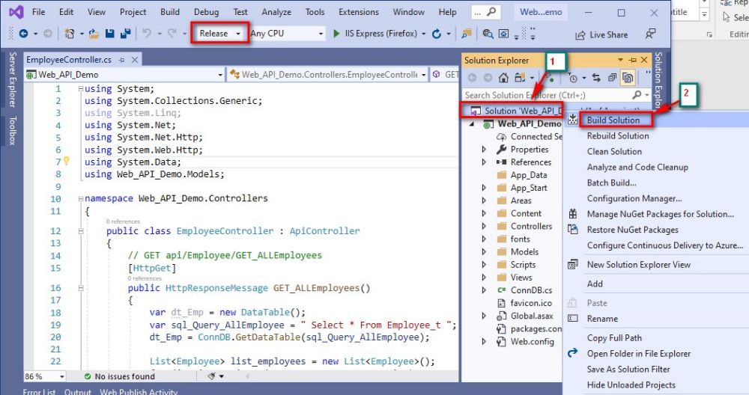Open the Error List tab
The image size is (749, 395).
pyautogui.click(x=39, y=392)
